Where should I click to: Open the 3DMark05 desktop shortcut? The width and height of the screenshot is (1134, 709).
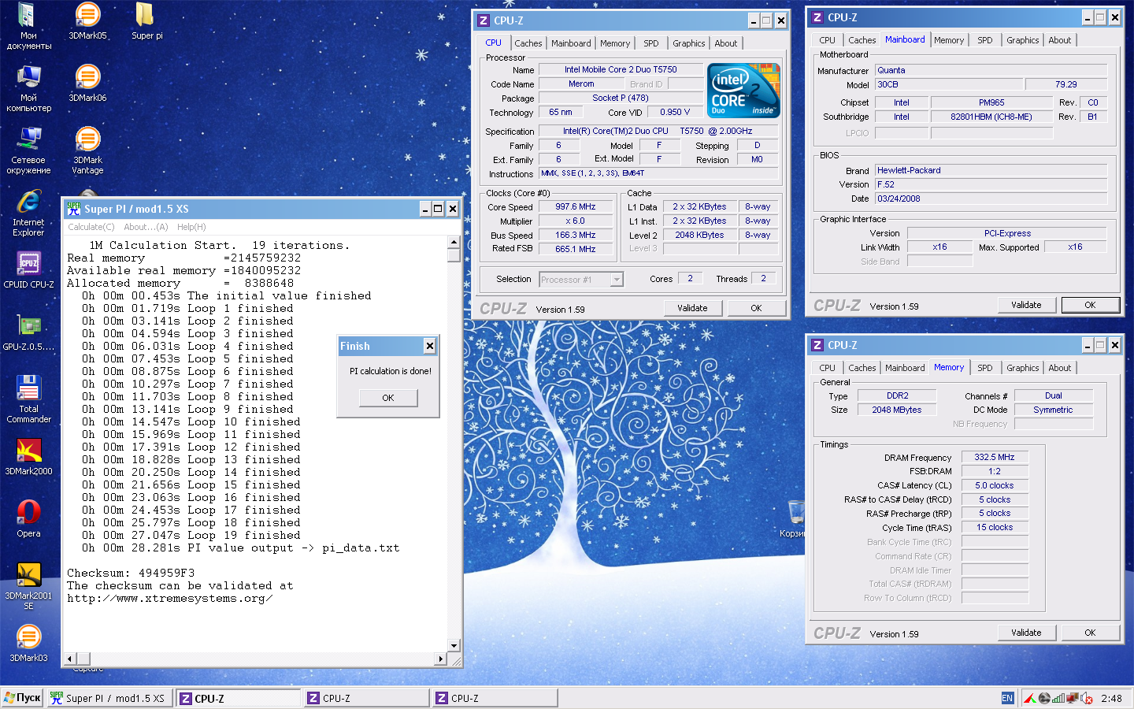(x=87, y=21)
